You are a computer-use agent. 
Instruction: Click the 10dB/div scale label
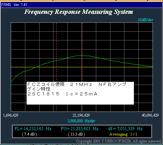pyautogui.click(x=146, y=20)
